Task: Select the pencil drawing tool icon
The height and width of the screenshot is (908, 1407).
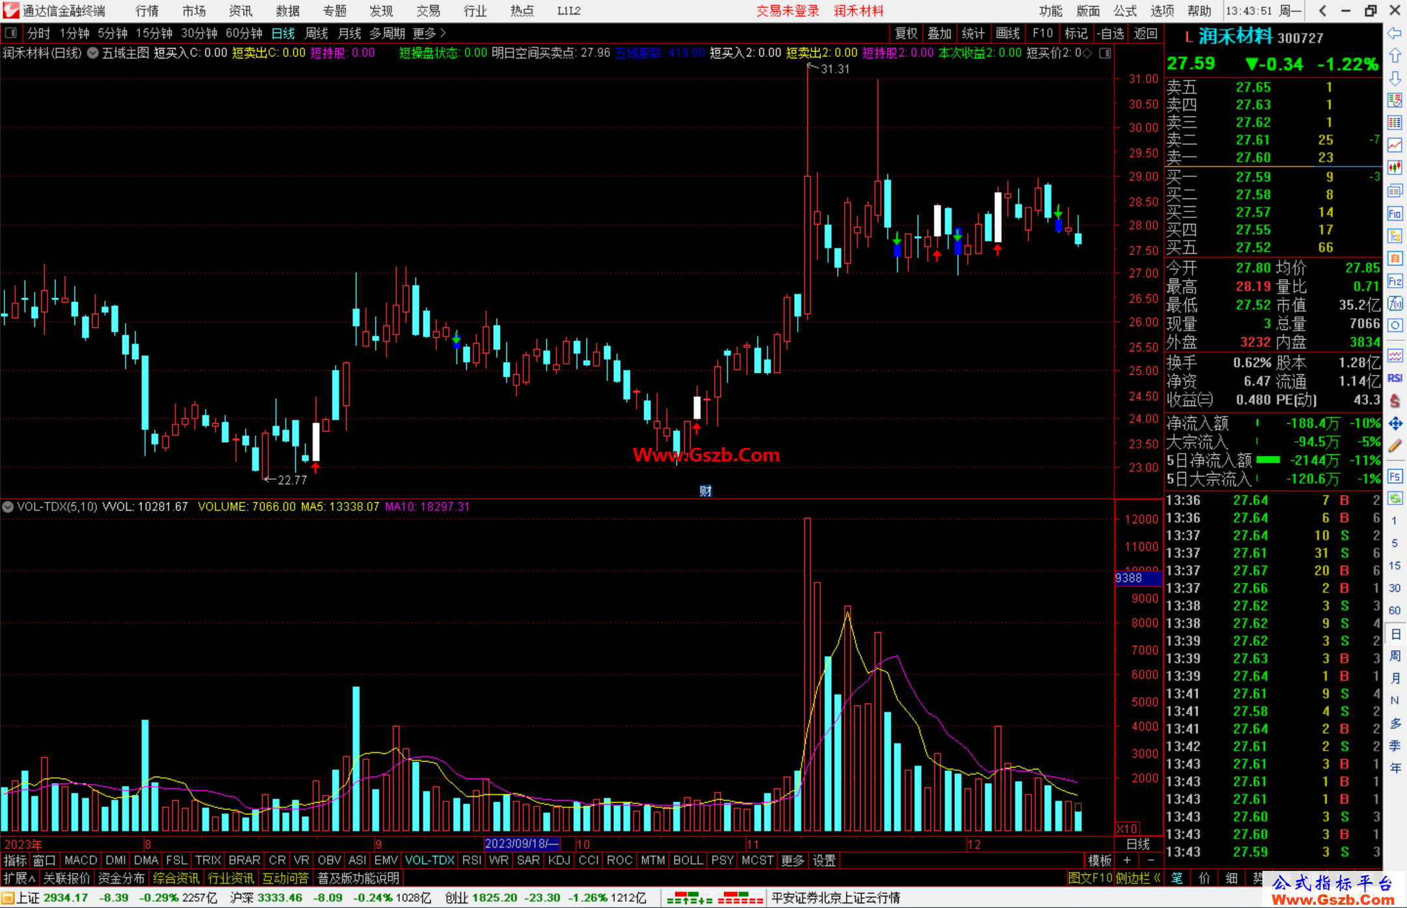Action: pyautogui.click(x=1395, y=447)
